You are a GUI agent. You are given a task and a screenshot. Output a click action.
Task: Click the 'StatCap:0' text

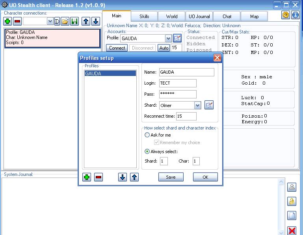coord(255,104)
